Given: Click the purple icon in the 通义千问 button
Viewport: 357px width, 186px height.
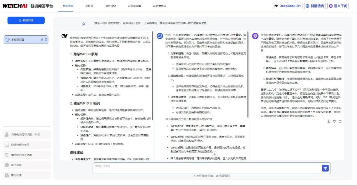Looking at the screenshot, I should click(331, 6).
